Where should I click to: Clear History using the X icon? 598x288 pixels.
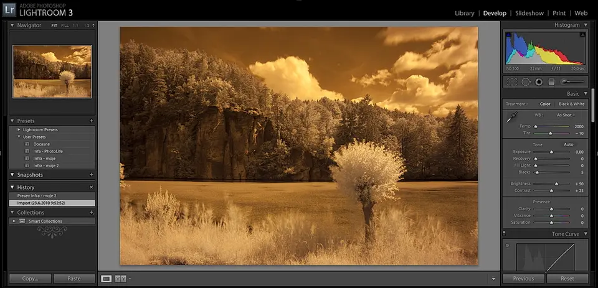pos(92,187)
